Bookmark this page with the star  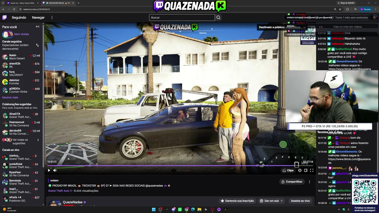point(340,9)
